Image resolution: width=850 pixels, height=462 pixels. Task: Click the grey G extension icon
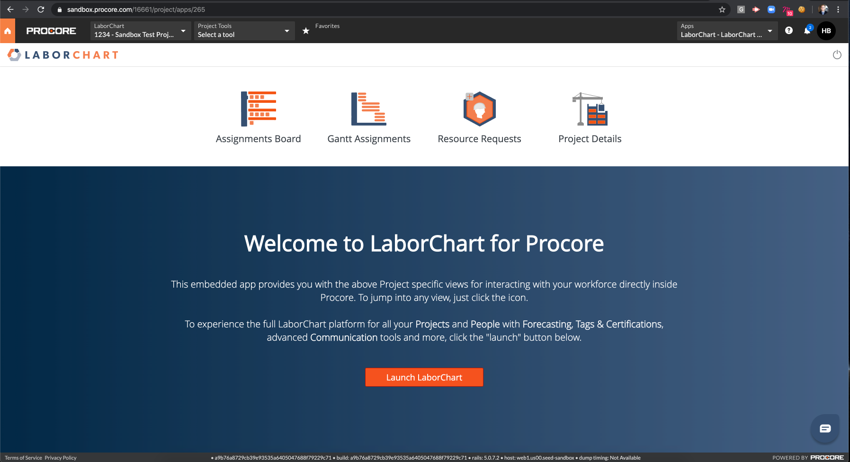741,9
